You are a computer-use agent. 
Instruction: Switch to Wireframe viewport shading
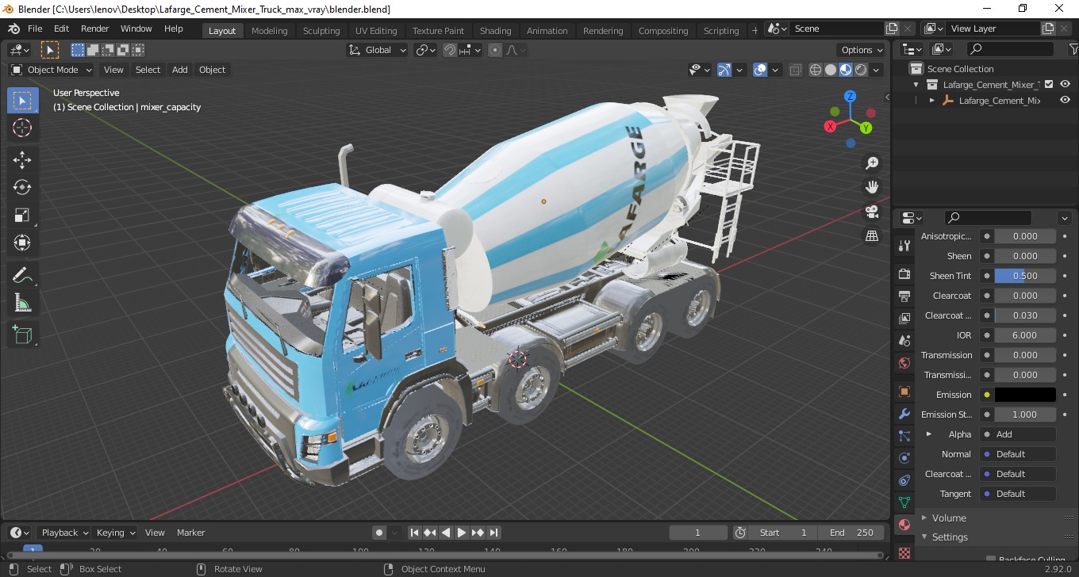point(816,70)
